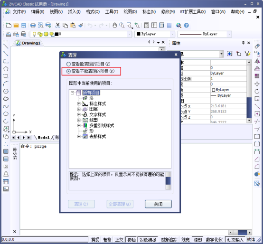
Task: Click the black layer color swatch
Action: click(x=57, y=34)
